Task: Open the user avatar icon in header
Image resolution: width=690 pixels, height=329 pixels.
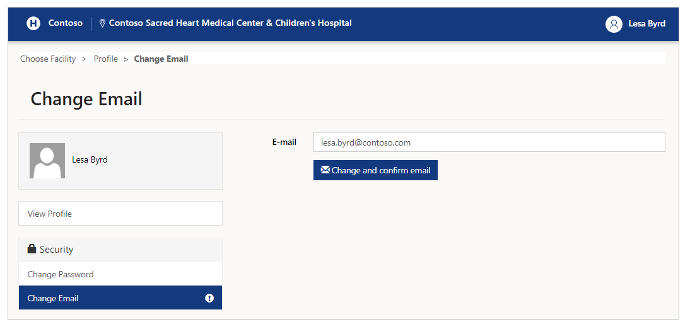Action: 614,24
